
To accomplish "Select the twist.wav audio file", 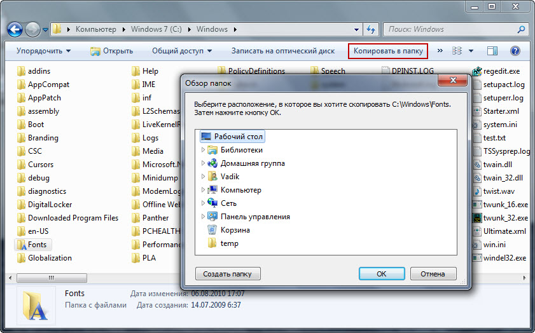I will click(x=494, y=191).
